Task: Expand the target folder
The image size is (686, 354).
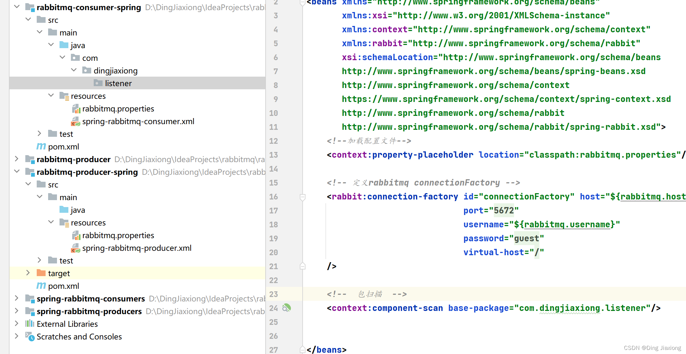Action: (x=28, y=273)
